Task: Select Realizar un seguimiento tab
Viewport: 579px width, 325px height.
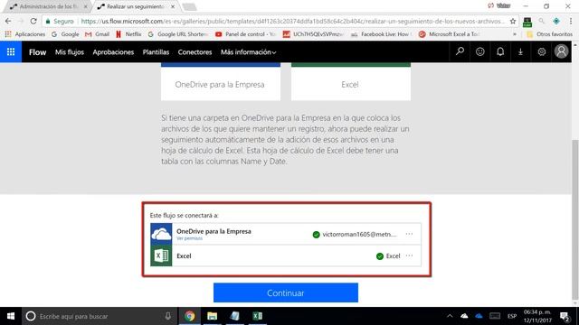Action: click(x=134, y=6)
